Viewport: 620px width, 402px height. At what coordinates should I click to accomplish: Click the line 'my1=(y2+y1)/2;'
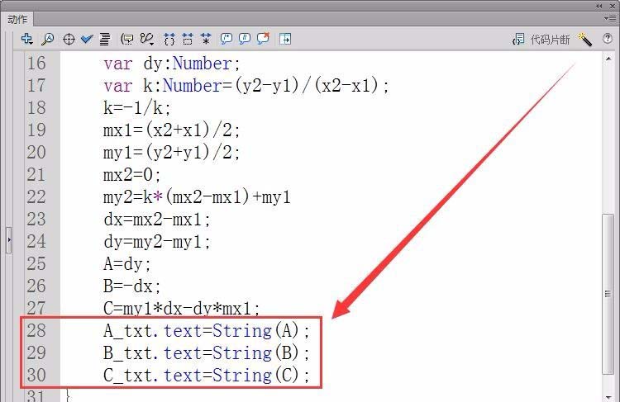tap(171, 152)
